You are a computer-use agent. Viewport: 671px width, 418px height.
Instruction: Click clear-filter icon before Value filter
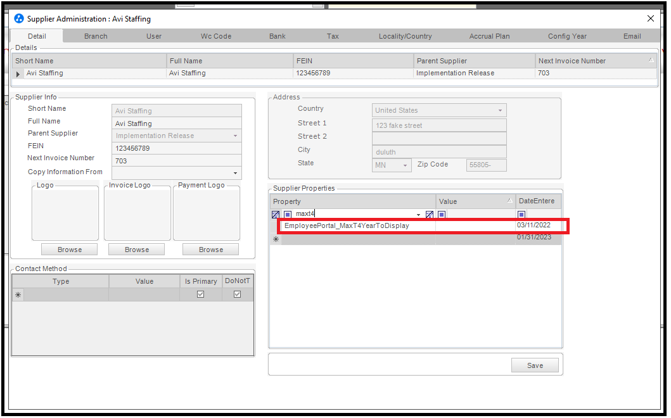[429, 214]
